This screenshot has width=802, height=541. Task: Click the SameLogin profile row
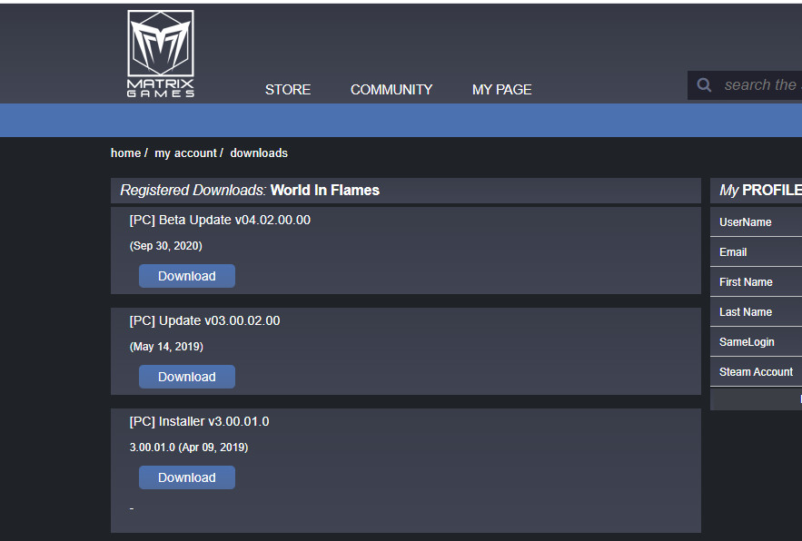tap(756, 341)
